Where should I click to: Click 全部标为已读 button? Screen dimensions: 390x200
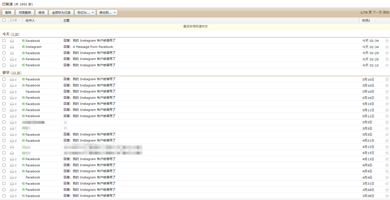point(61,12)
